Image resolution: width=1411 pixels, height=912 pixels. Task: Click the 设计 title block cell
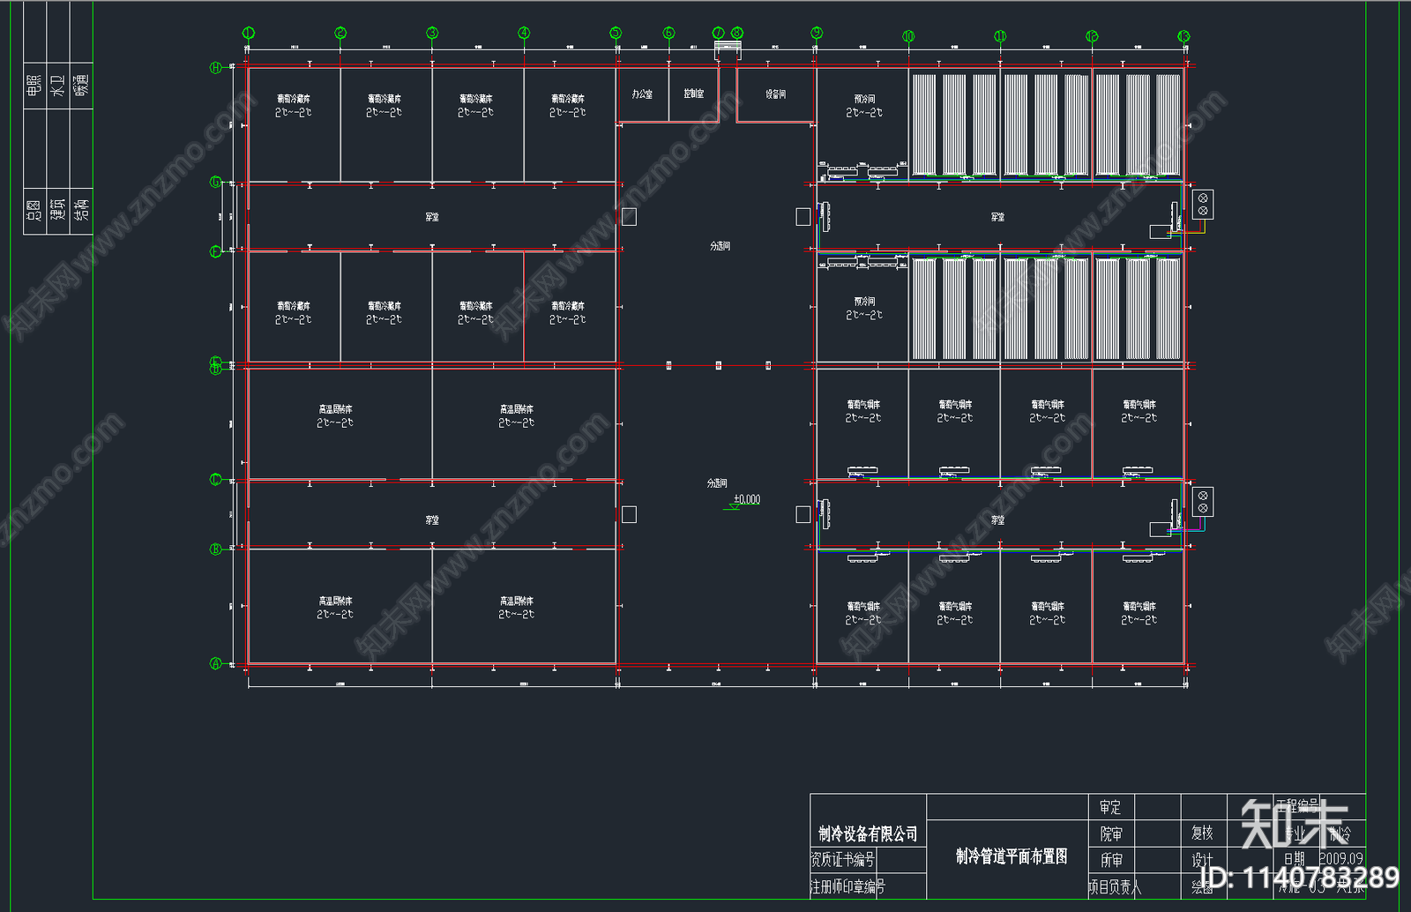tap(1202, 860)
